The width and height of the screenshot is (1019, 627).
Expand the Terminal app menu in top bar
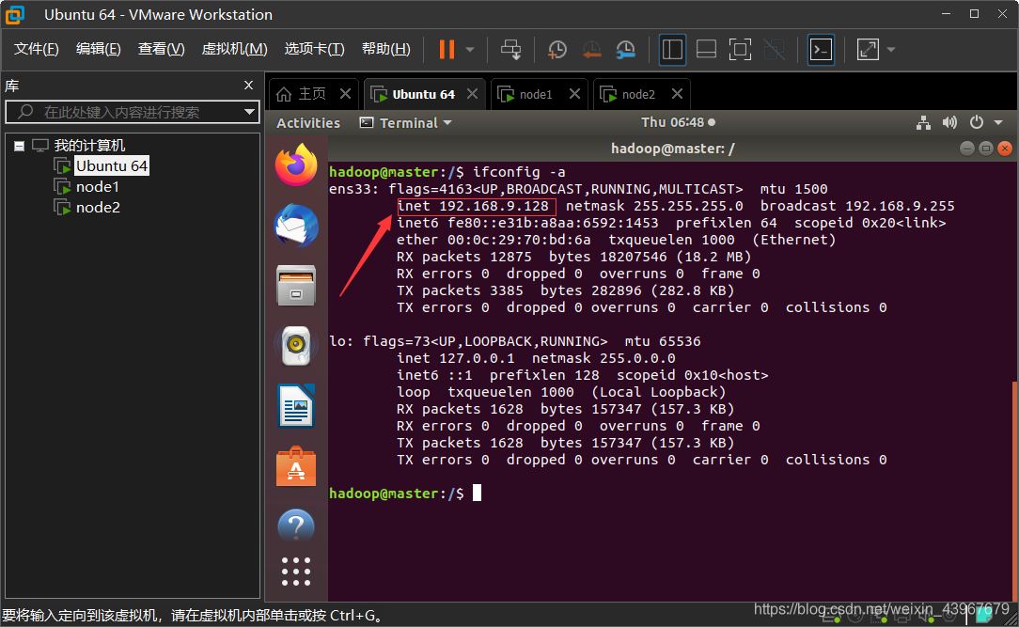point(406,122)
